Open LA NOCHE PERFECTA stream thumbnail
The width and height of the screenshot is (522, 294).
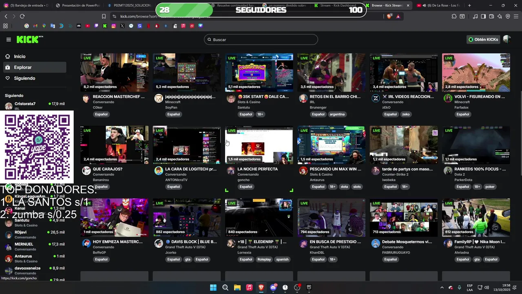click(259, 145)
